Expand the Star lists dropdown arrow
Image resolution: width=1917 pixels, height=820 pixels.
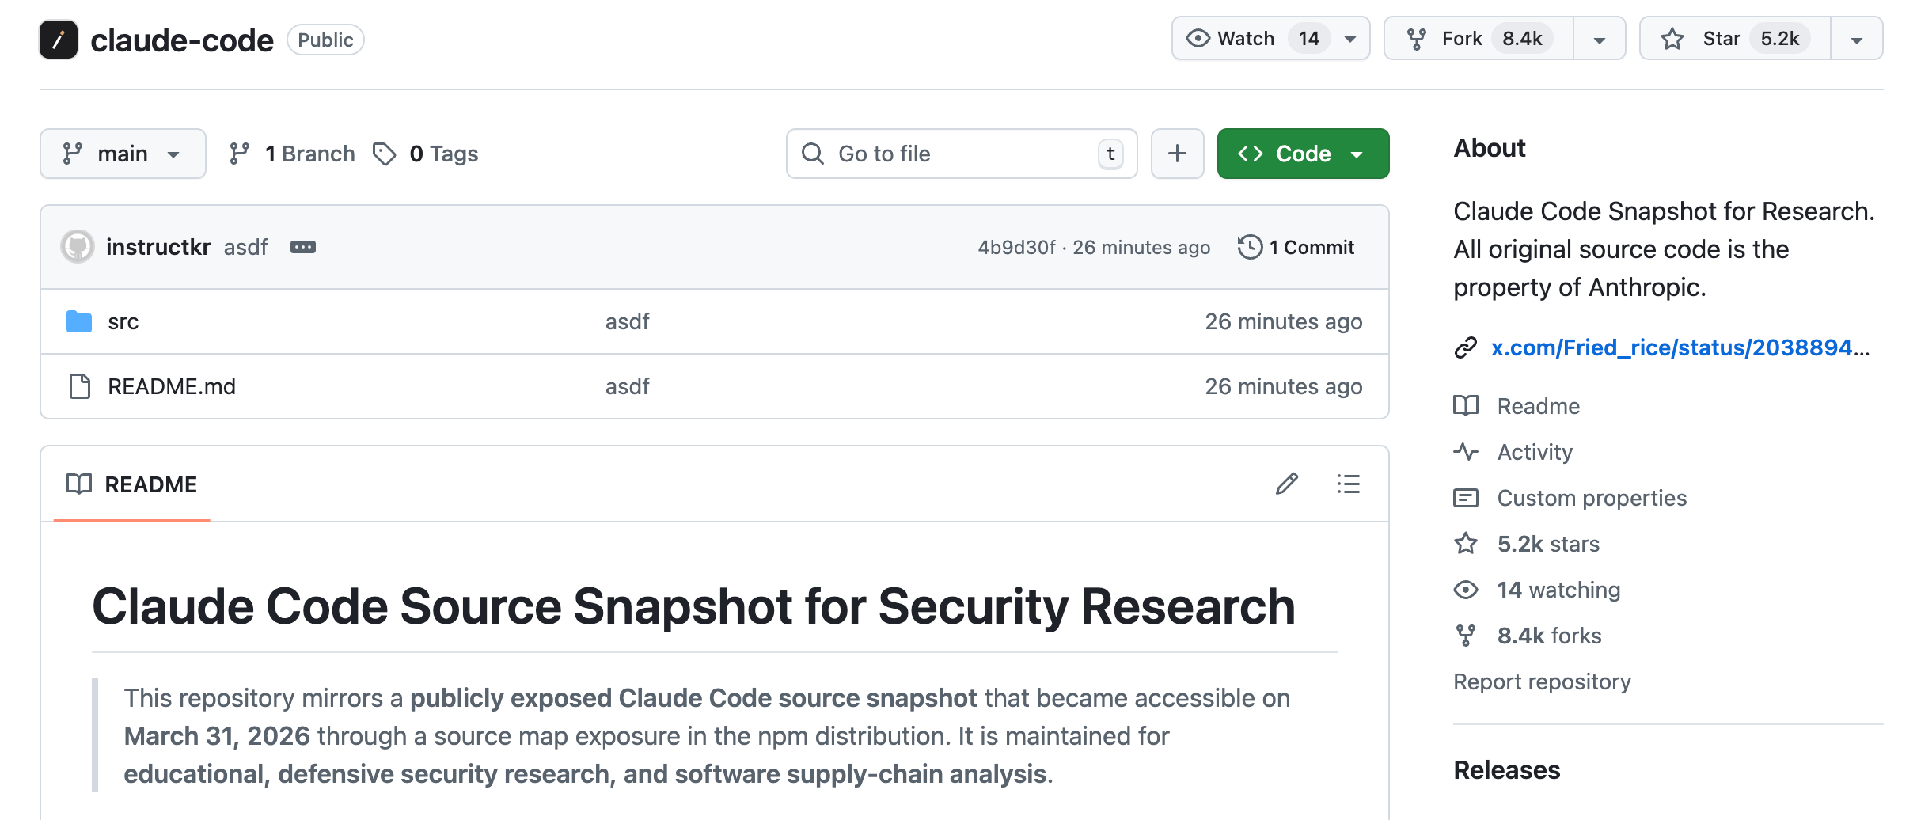tap(1856, 40)
